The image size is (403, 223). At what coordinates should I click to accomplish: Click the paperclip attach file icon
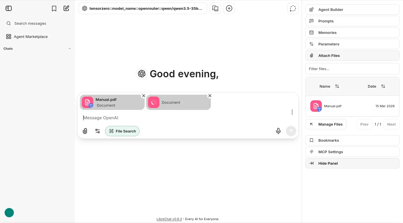point(85,131)
